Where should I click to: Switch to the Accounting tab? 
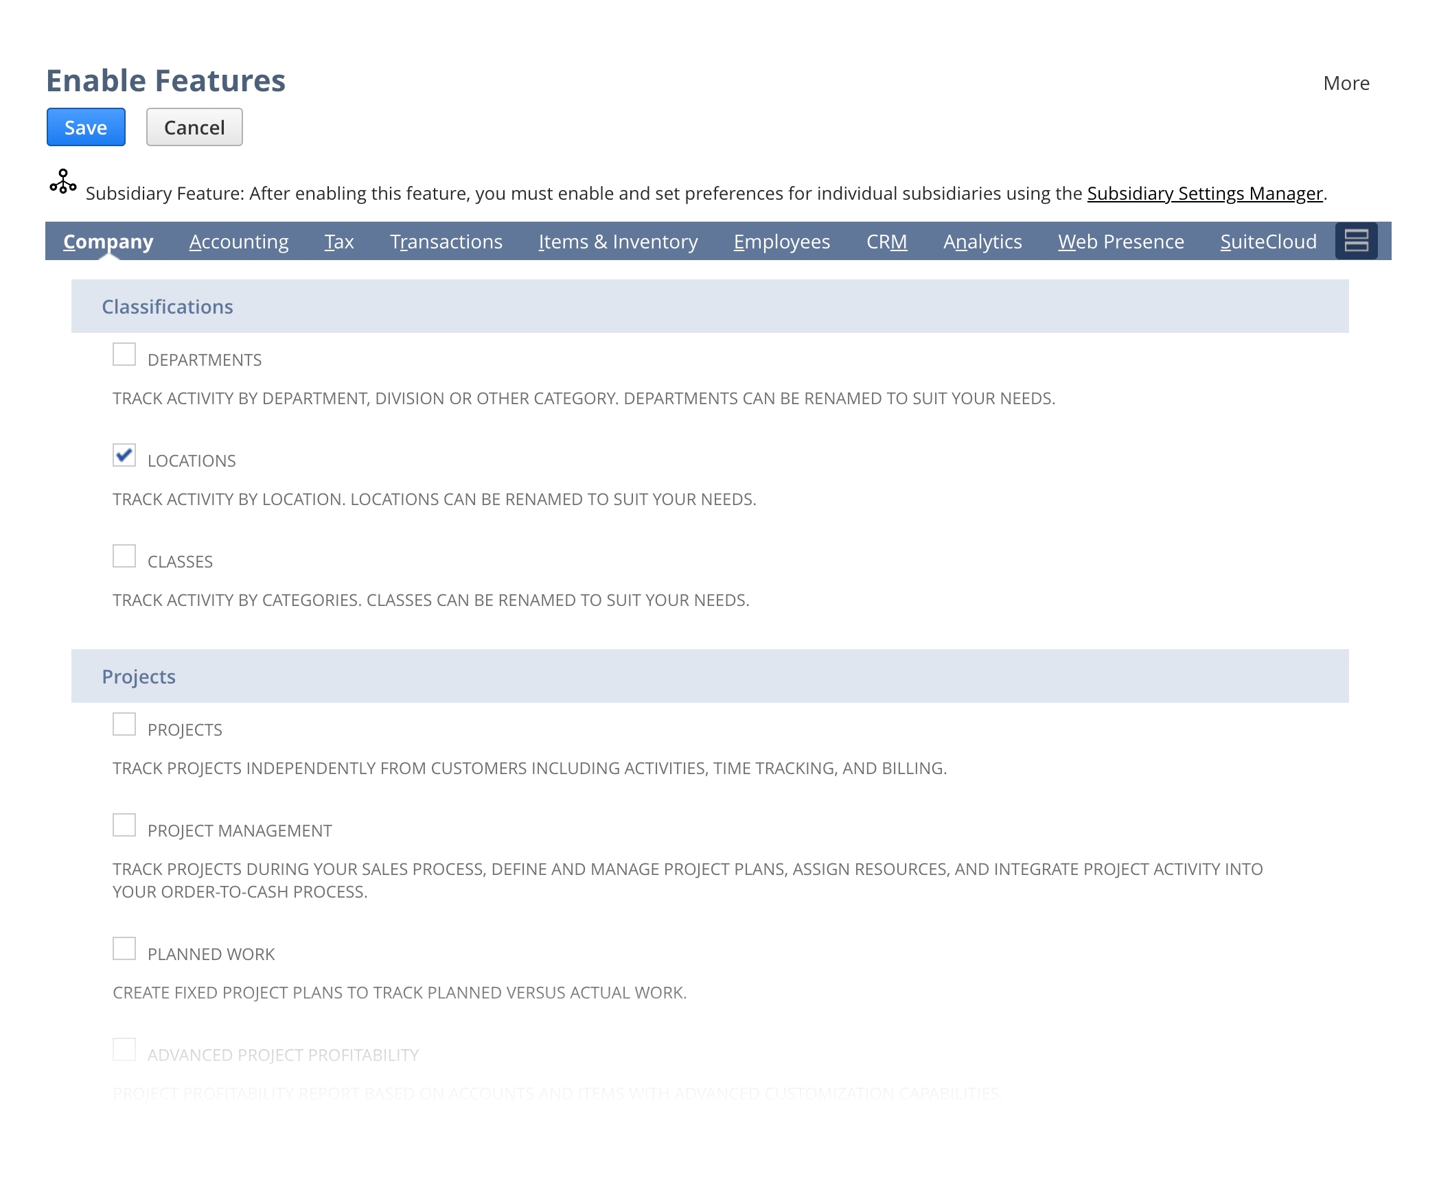(x=238, y=242)
